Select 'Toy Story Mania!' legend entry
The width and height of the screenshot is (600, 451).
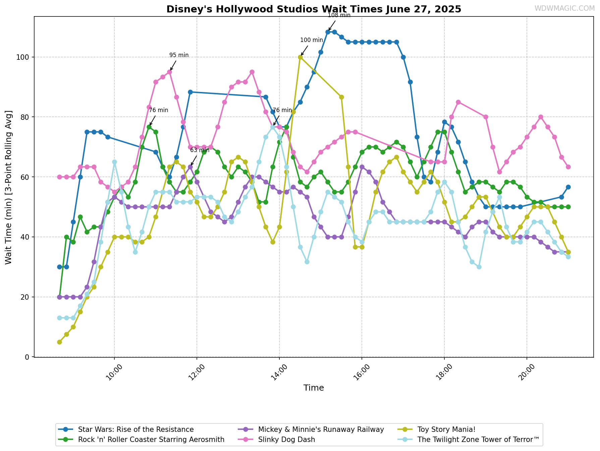(x=437, y=430)
